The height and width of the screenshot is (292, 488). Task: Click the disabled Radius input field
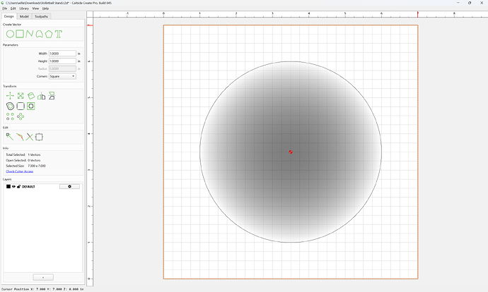pyautogui.click(x=62, y=68)
